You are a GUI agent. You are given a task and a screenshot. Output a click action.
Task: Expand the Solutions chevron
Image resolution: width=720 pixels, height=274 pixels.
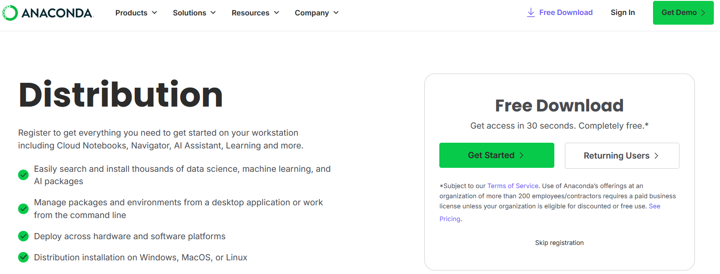coord(213,13)
